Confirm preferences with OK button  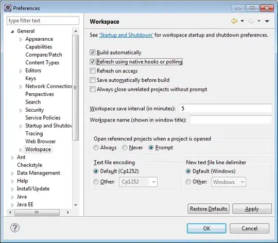[x=206, y=228]
